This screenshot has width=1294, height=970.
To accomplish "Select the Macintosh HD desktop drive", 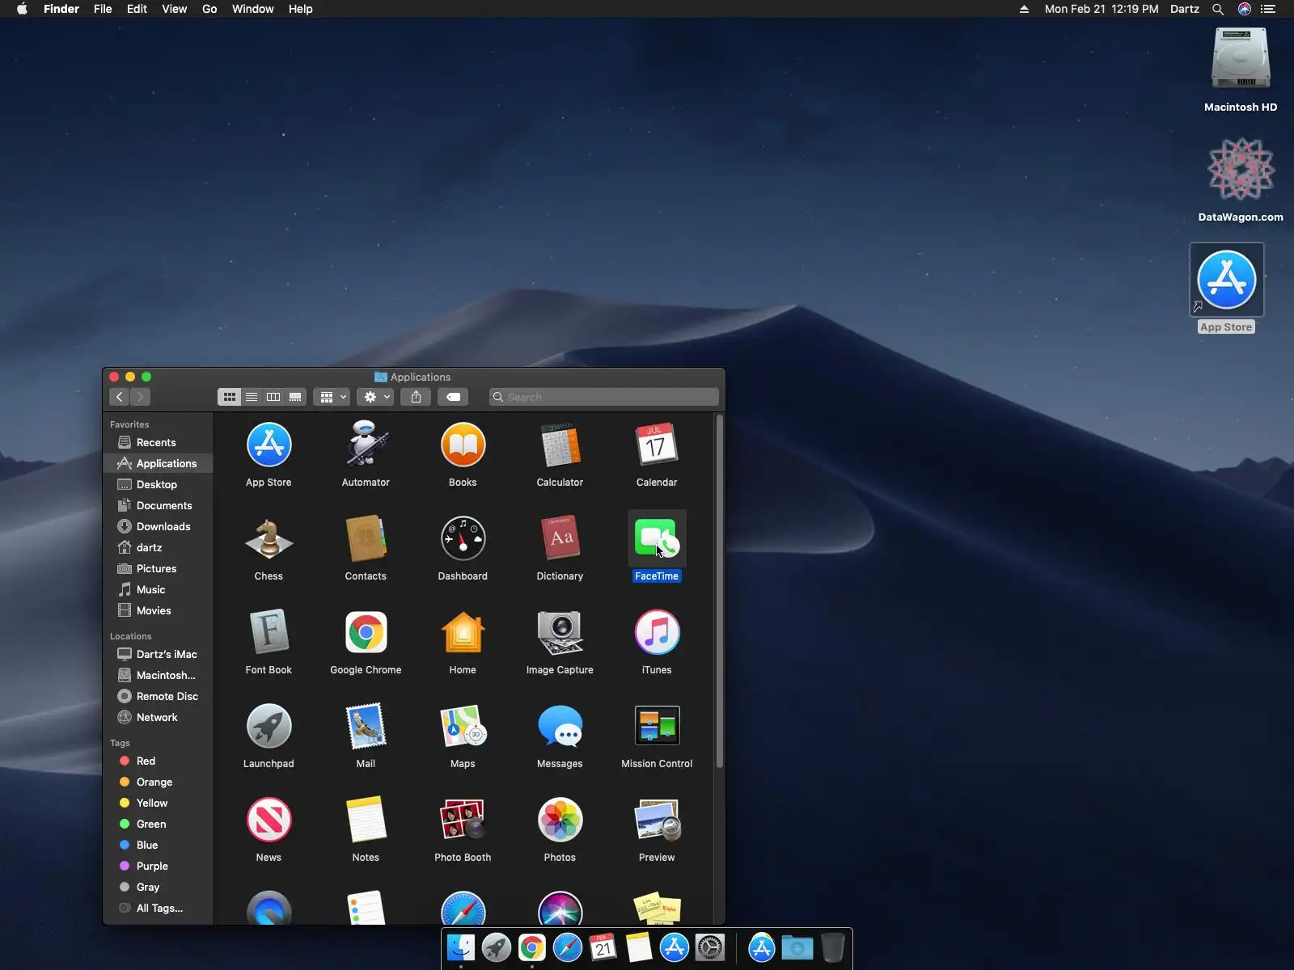I will point(1241,58).
